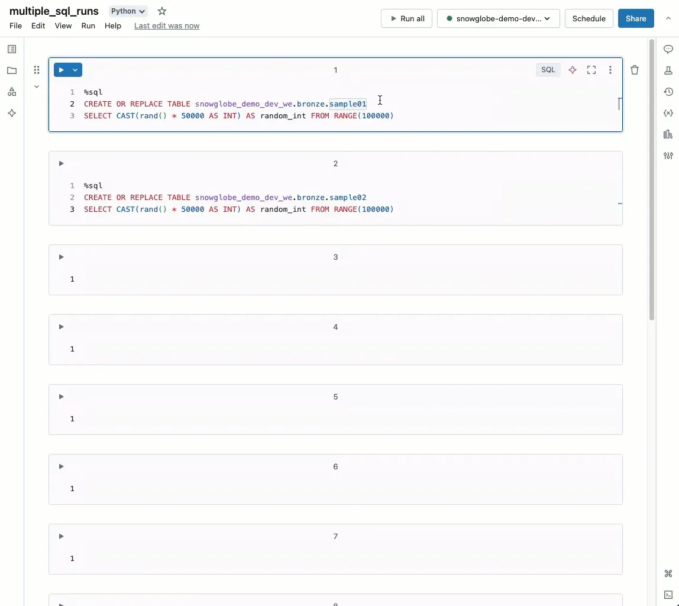Open the table of contents sidebar icon
679x606 pixels.
click(x=12, y=49)
